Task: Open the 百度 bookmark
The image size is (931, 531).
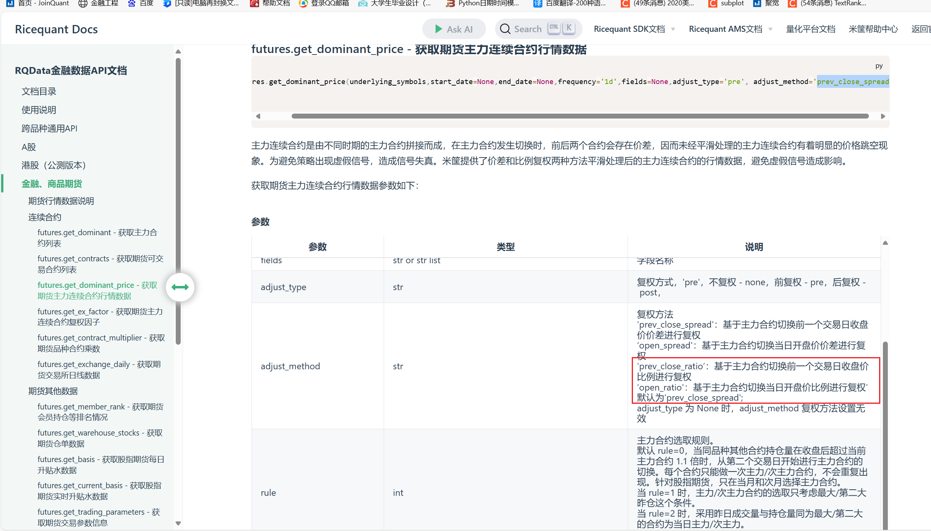Action: click(141, 3)
